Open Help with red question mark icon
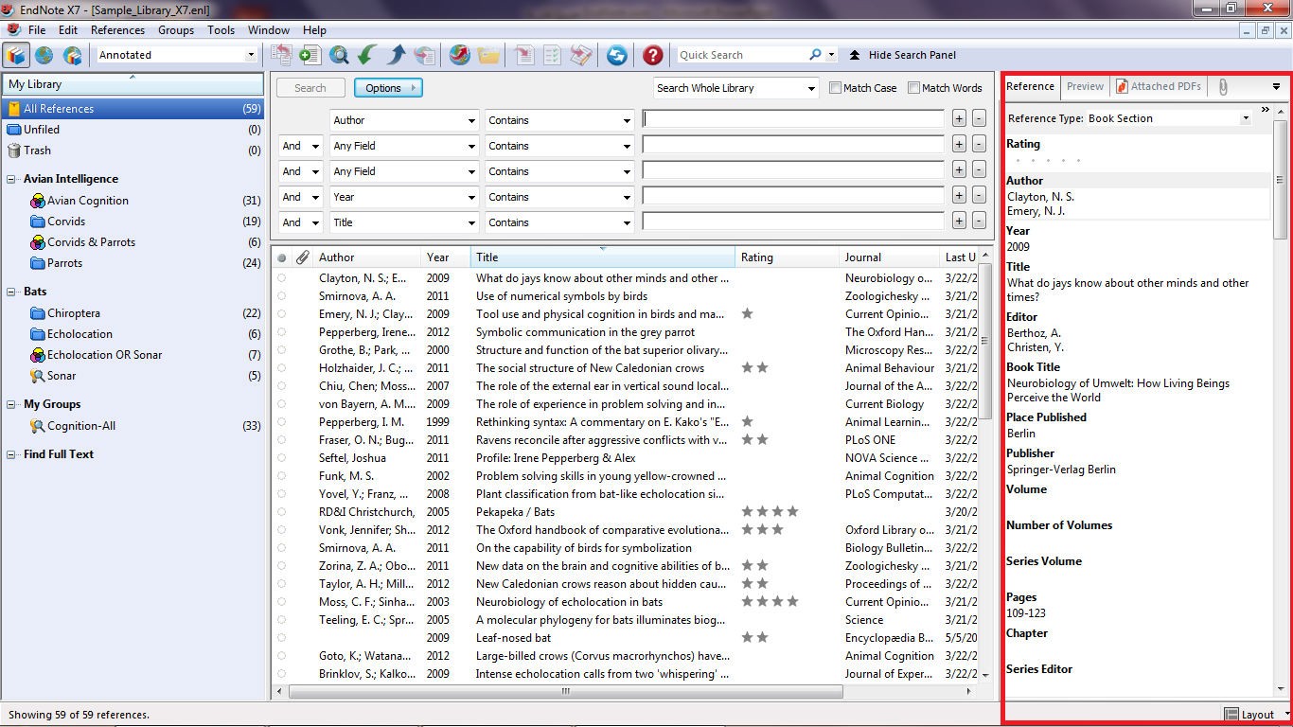The image size is (1293, 727). [x=652, y=55]
